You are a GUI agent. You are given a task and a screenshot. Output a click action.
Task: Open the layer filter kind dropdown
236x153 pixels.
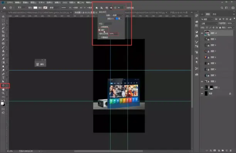tap(207, 19)
